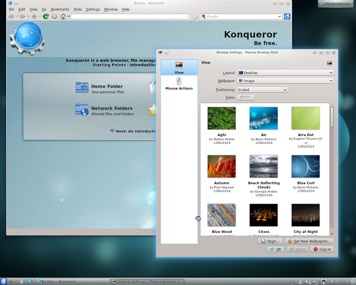Reload the page in Konqueror
The height and width of the screenshot is (285, 356).
click(46, 16)
